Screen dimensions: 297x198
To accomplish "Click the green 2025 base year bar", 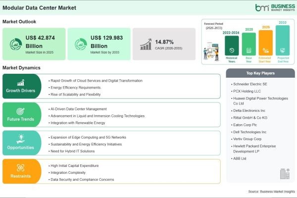I will (248, 44).
